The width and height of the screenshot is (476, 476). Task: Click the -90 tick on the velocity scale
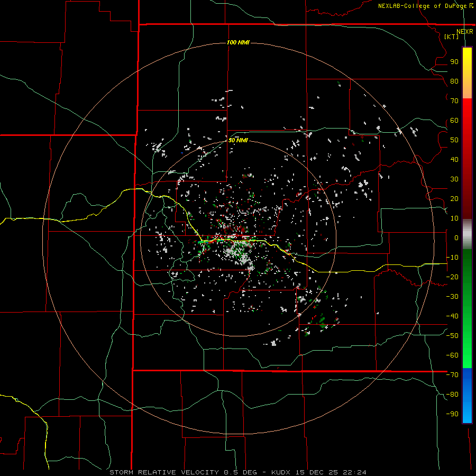pyautogui.click(x=452, y=414)
